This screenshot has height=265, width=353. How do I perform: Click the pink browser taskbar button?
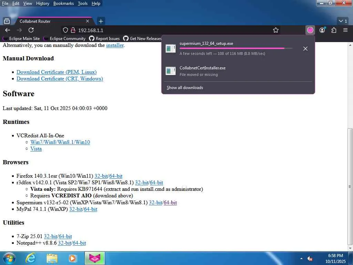(x=95, y=258)
